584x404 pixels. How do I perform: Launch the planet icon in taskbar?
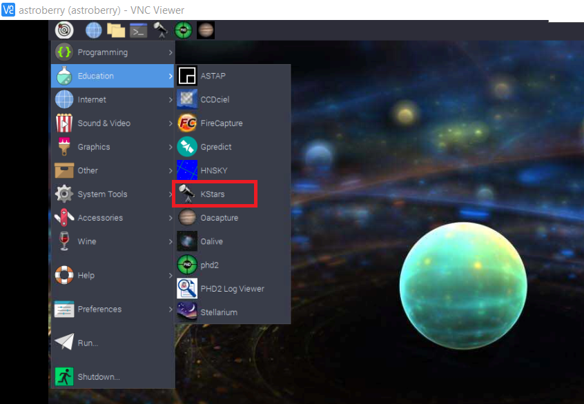point(206,30)
